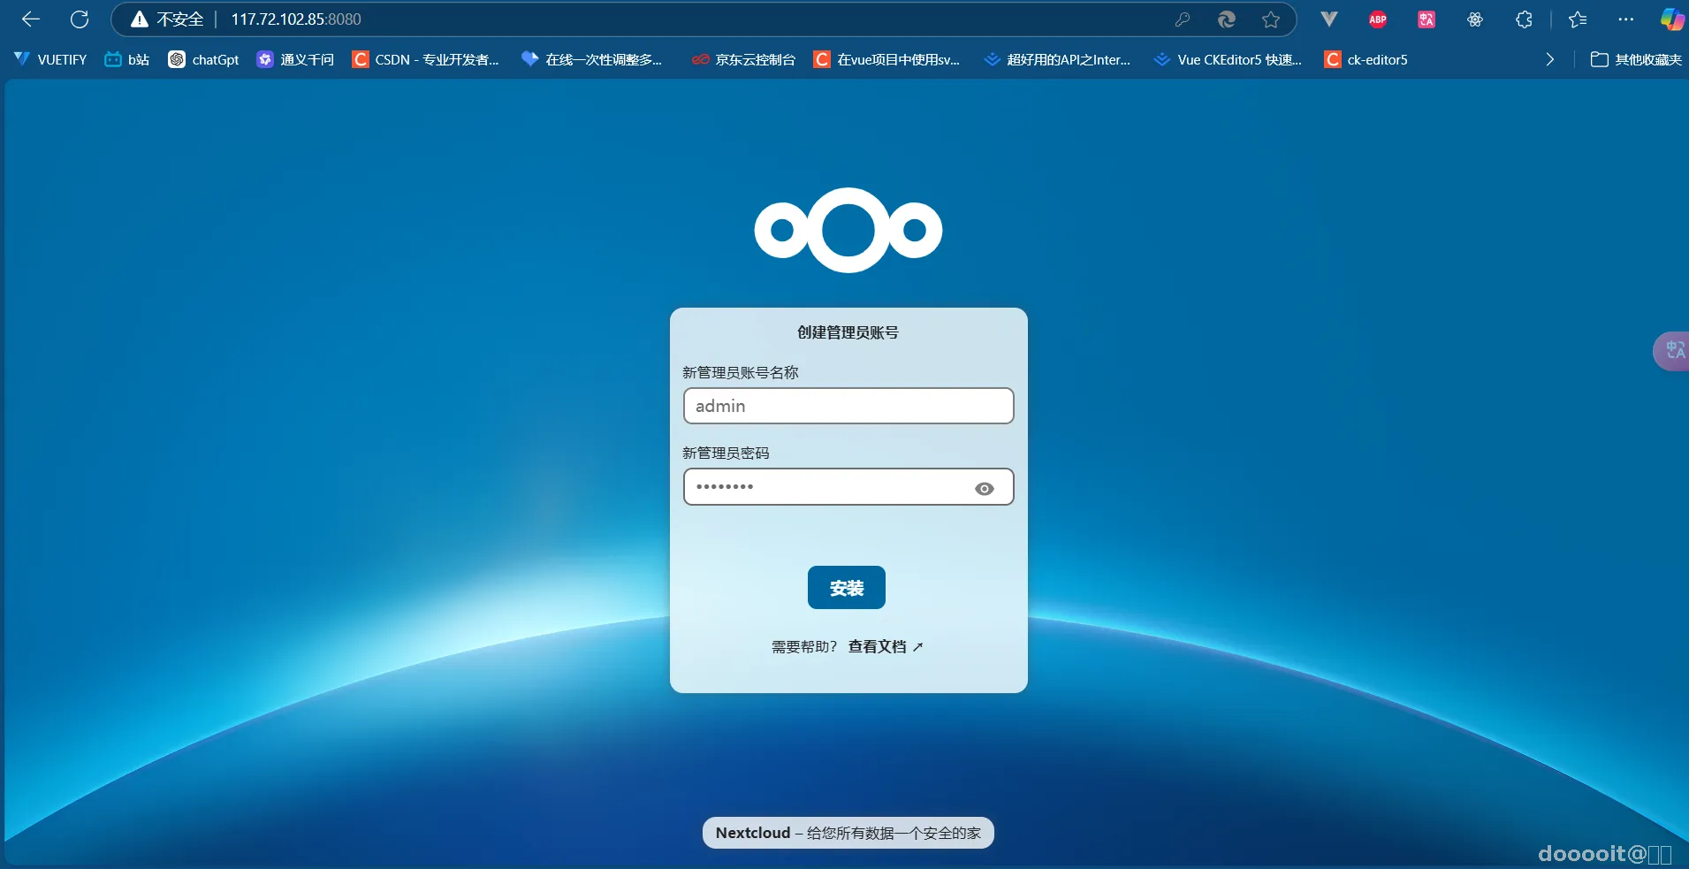Click the 安装 install button
The width and height of the screenshot is (1689, 869).
pyautogui.click(x=846, y=587)
